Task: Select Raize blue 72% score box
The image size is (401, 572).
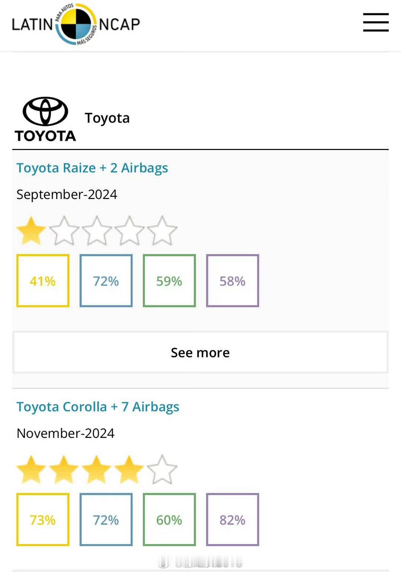Action: point(106,281)
